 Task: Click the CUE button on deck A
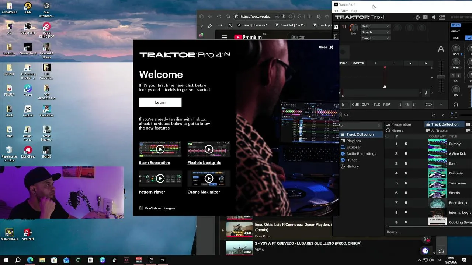355,105
